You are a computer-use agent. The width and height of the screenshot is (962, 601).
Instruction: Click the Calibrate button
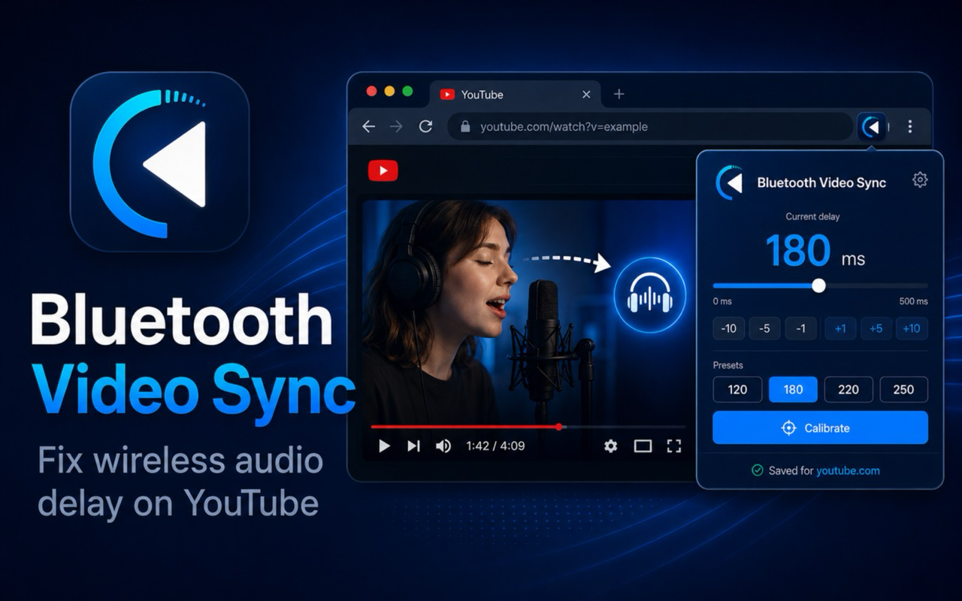[x=820, y=427]
